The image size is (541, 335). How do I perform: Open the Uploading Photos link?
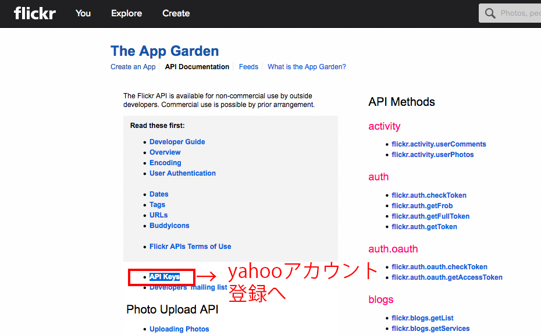click(179, 329)
